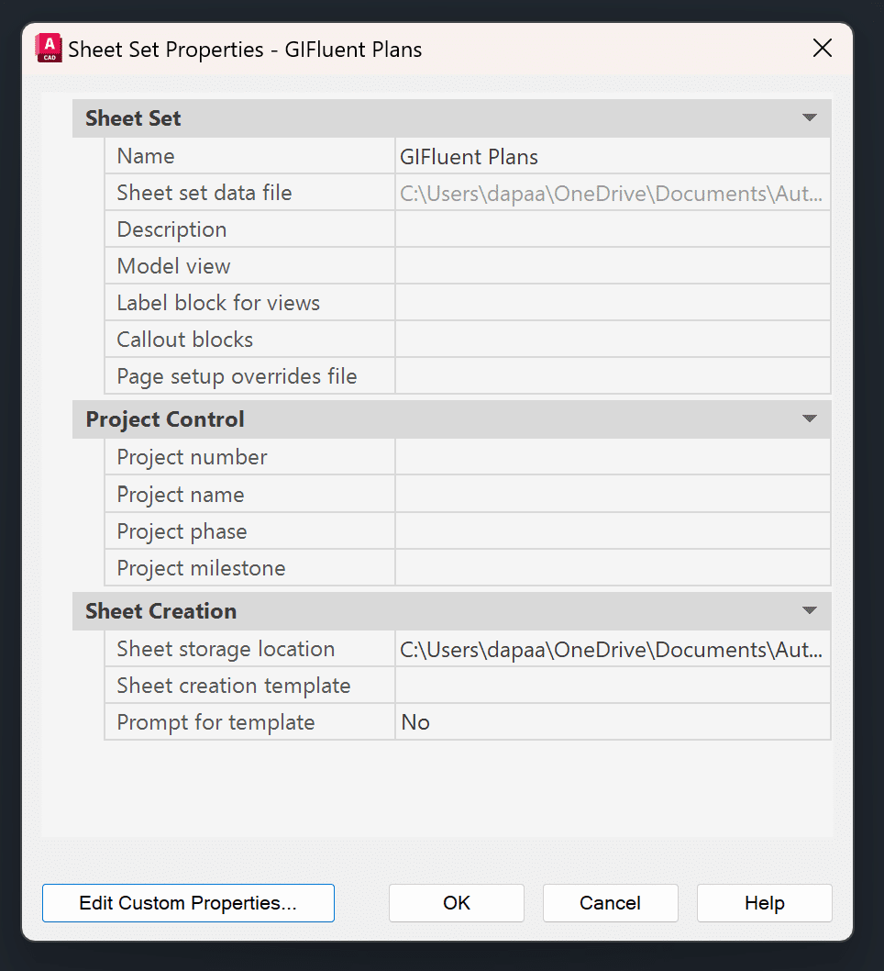Click the Sheet storage location path

[612, 649]
